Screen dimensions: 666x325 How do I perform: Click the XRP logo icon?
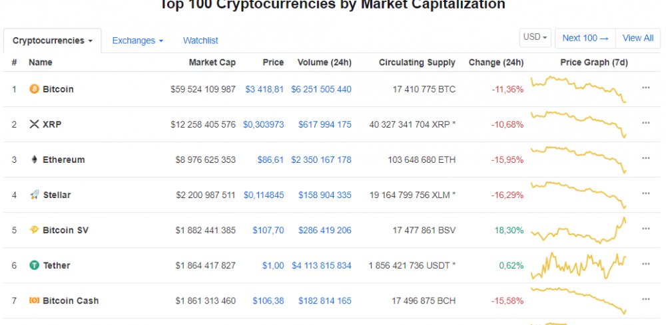click(x=34, y=124)
